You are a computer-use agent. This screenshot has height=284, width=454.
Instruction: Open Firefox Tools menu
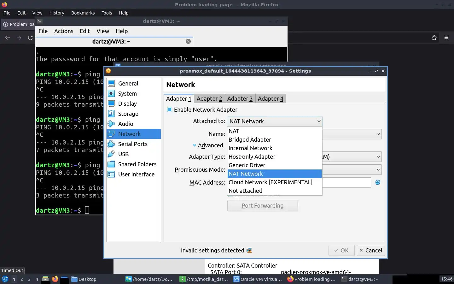[107, 13]
